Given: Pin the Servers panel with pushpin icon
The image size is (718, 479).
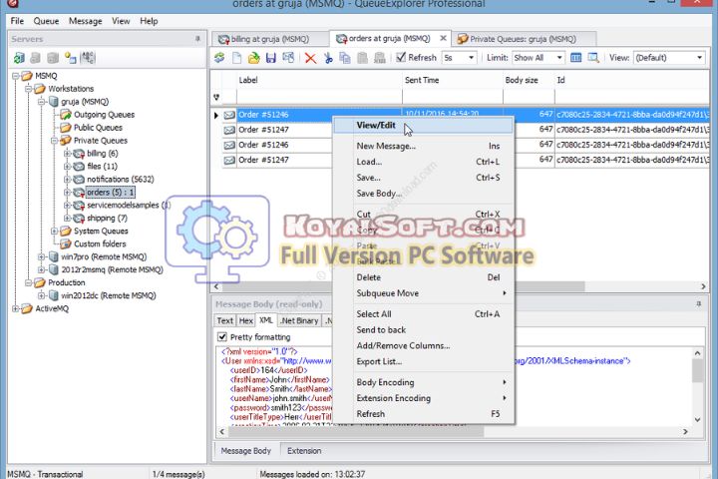Looking at the screenshot, I should [x=197, y=39].
